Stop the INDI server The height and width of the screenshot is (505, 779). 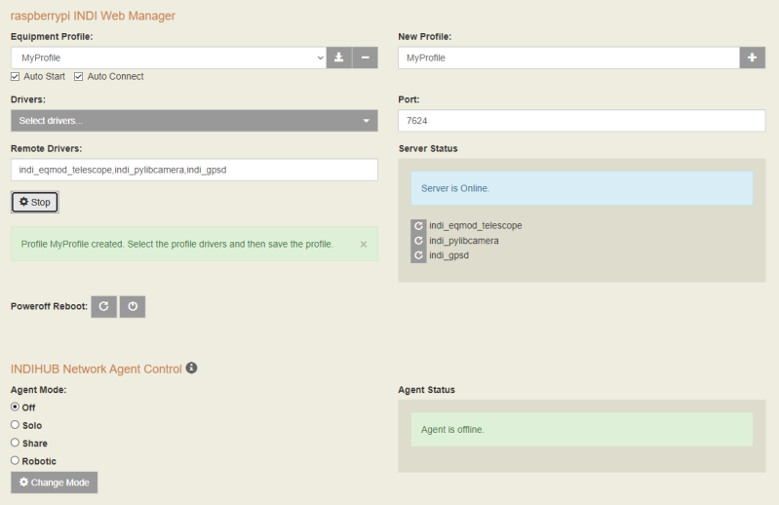click(35, 202)
